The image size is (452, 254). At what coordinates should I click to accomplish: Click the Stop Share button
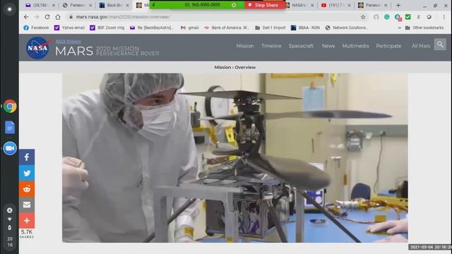click(265, 5)
